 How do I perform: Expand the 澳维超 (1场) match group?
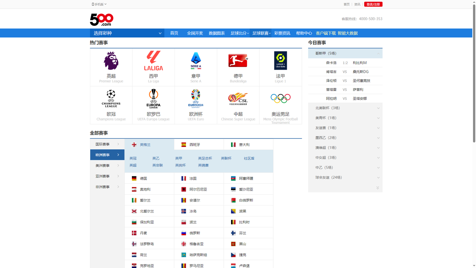(345, 148)
